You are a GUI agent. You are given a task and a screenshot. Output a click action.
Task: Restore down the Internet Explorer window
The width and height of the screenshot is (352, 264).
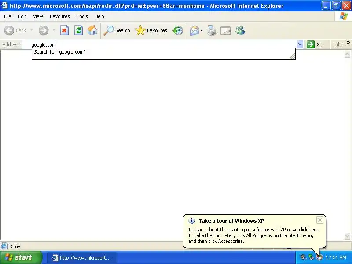point(336,6)
